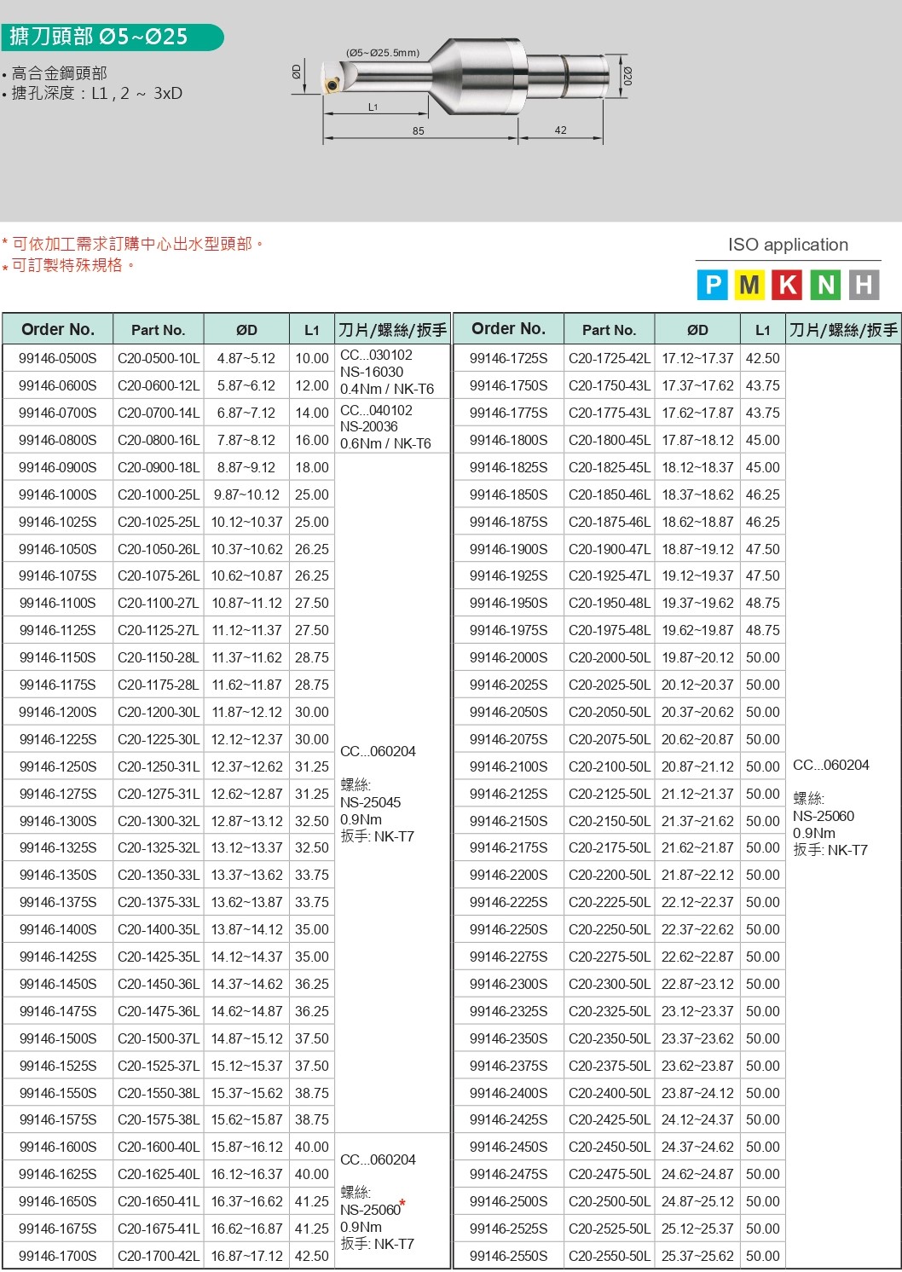Select part number C20-1325-32L

tap(159, 847)
